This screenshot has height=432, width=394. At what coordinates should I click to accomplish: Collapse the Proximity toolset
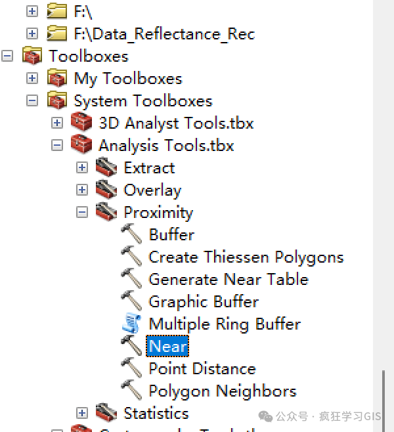tap(82, 212)
